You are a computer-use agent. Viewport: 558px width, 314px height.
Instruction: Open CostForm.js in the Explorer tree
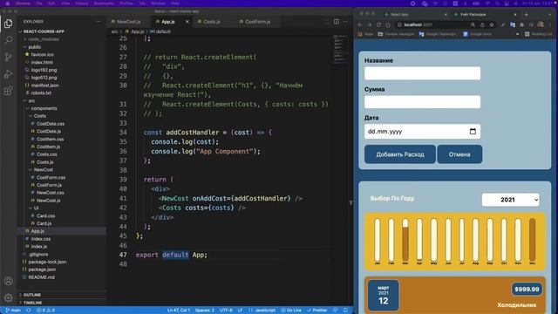point(49,185)
